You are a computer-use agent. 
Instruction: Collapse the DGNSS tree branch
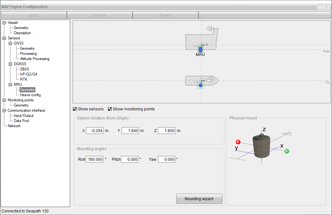point(10,64)
